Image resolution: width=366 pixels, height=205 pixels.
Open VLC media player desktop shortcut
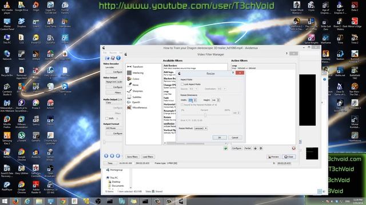click(x=7, y=7)
